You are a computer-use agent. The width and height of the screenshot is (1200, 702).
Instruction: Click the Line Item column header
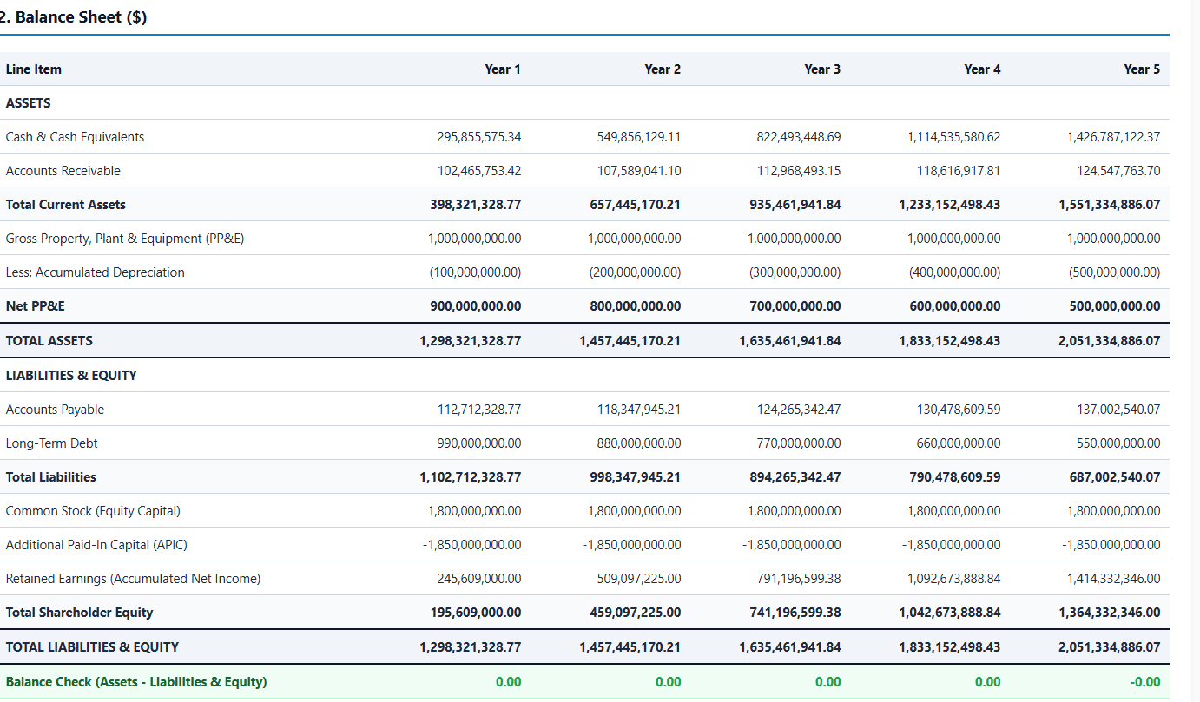click(x=34, y=69)
